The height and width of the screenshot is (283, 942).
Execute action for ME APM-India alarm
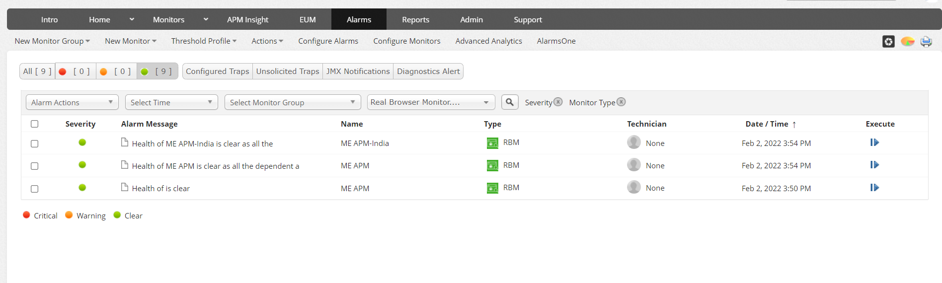coord(874,143)
